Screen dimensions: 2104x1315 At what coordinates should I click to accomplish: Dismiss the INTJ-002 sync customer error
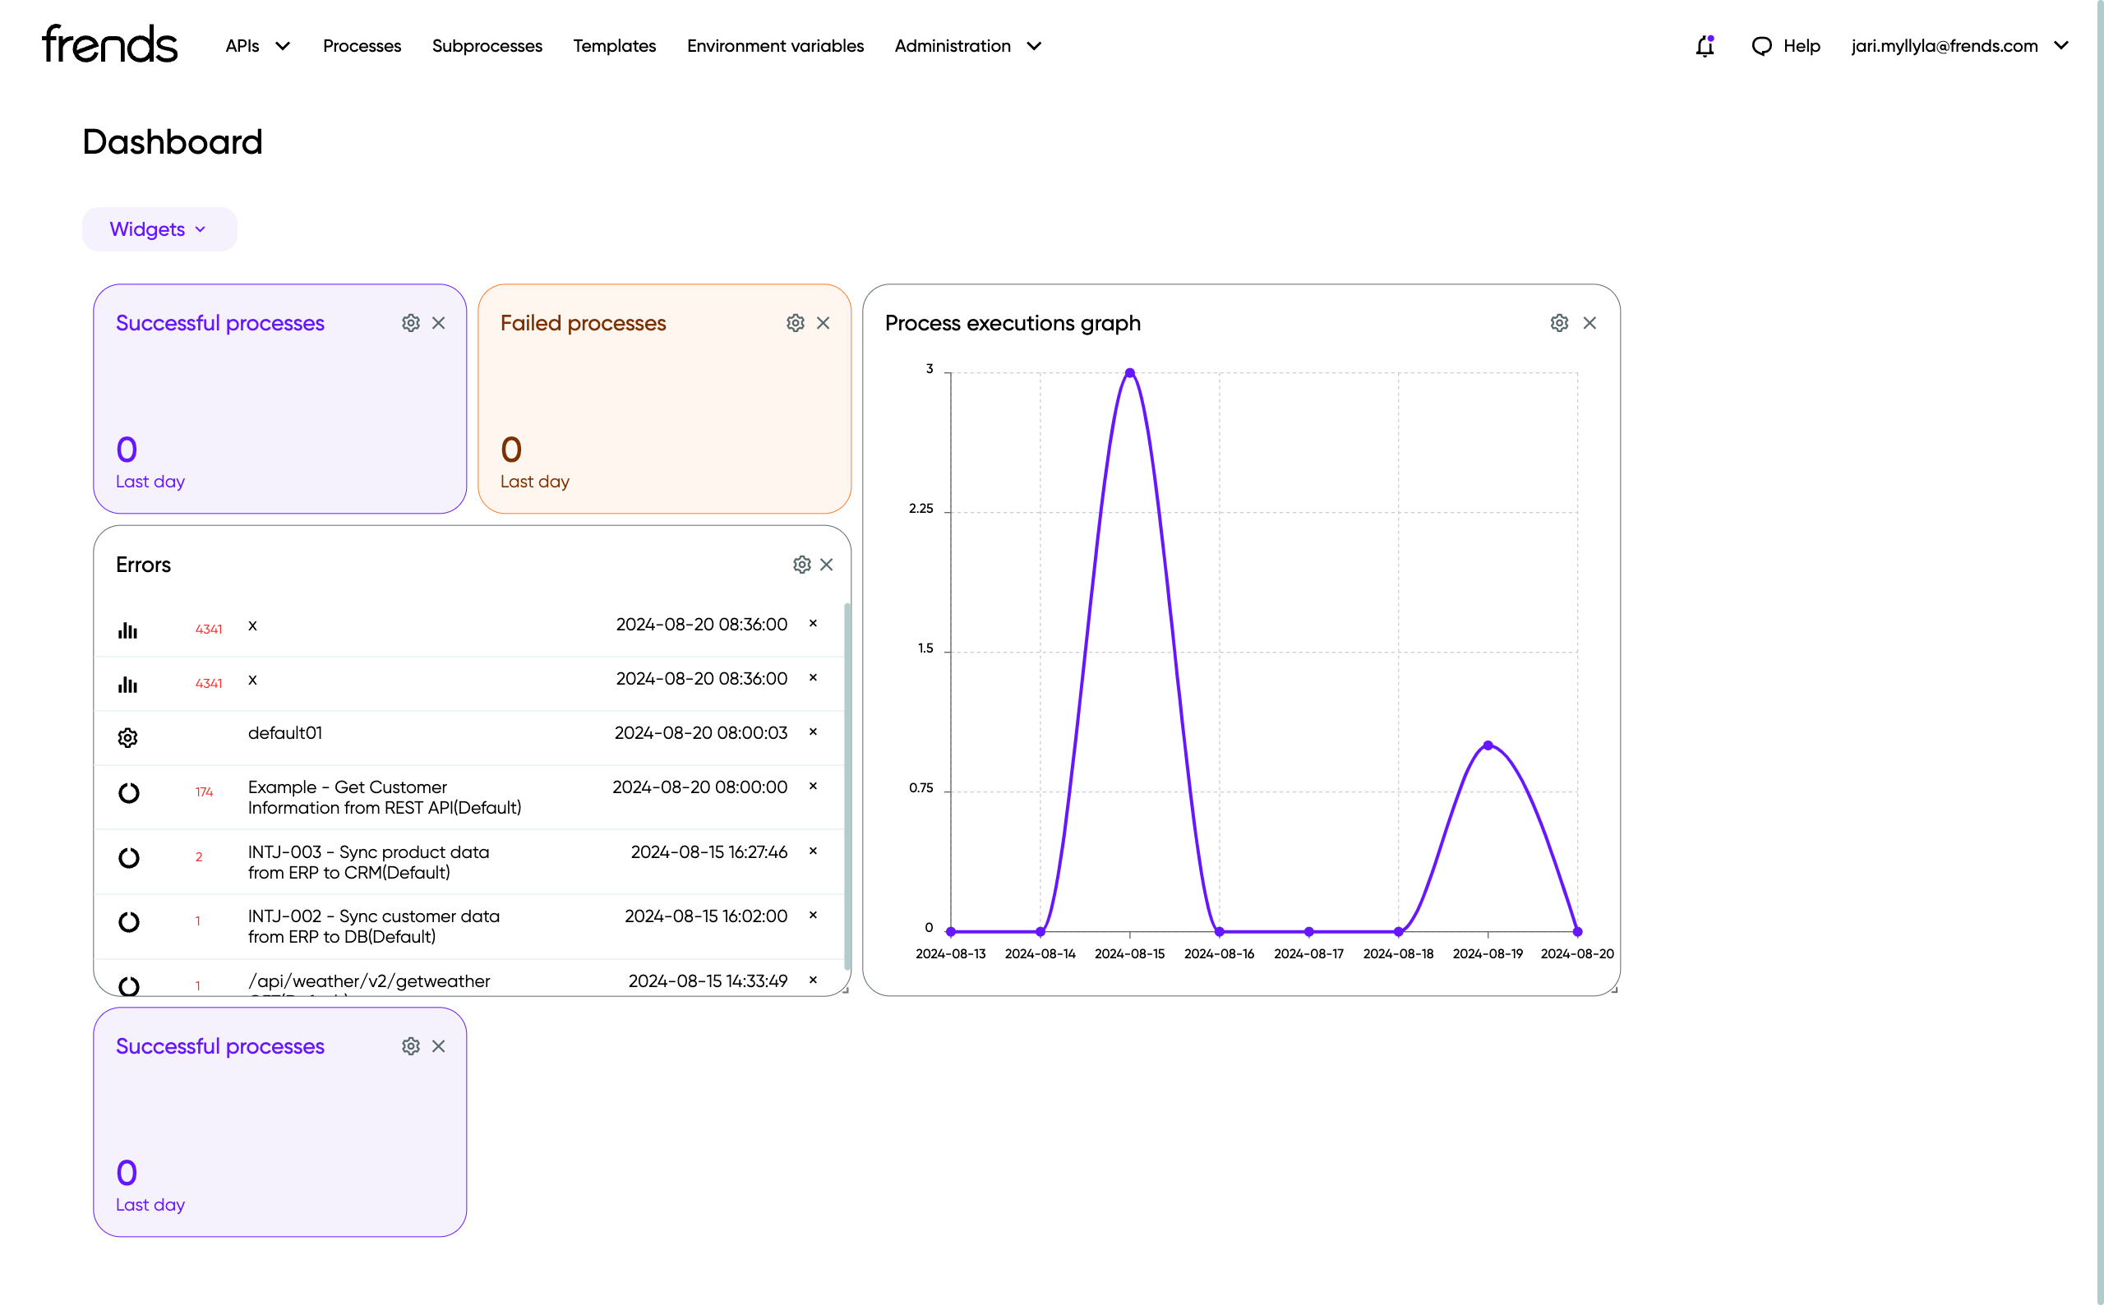tap(813, 915)
